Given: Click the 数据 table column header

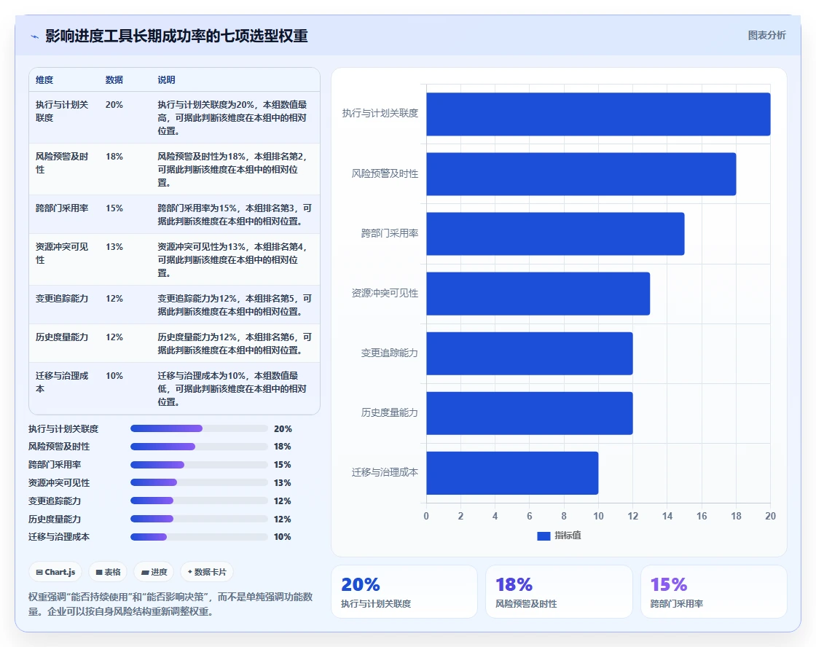Looking at the screenshot, I should tap(114, 79).
